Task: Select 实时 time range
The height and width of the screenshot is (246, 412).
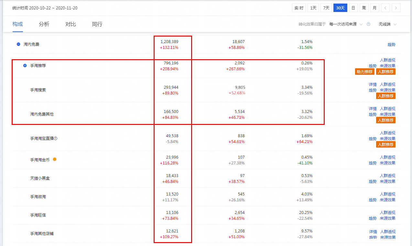Action: pos(298,8)
